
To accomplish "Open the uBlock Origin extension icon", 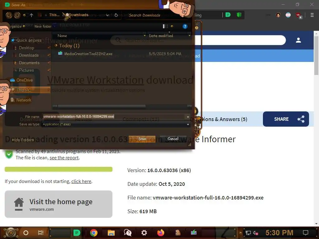I will pyautogui.click(x=298, y=15).
